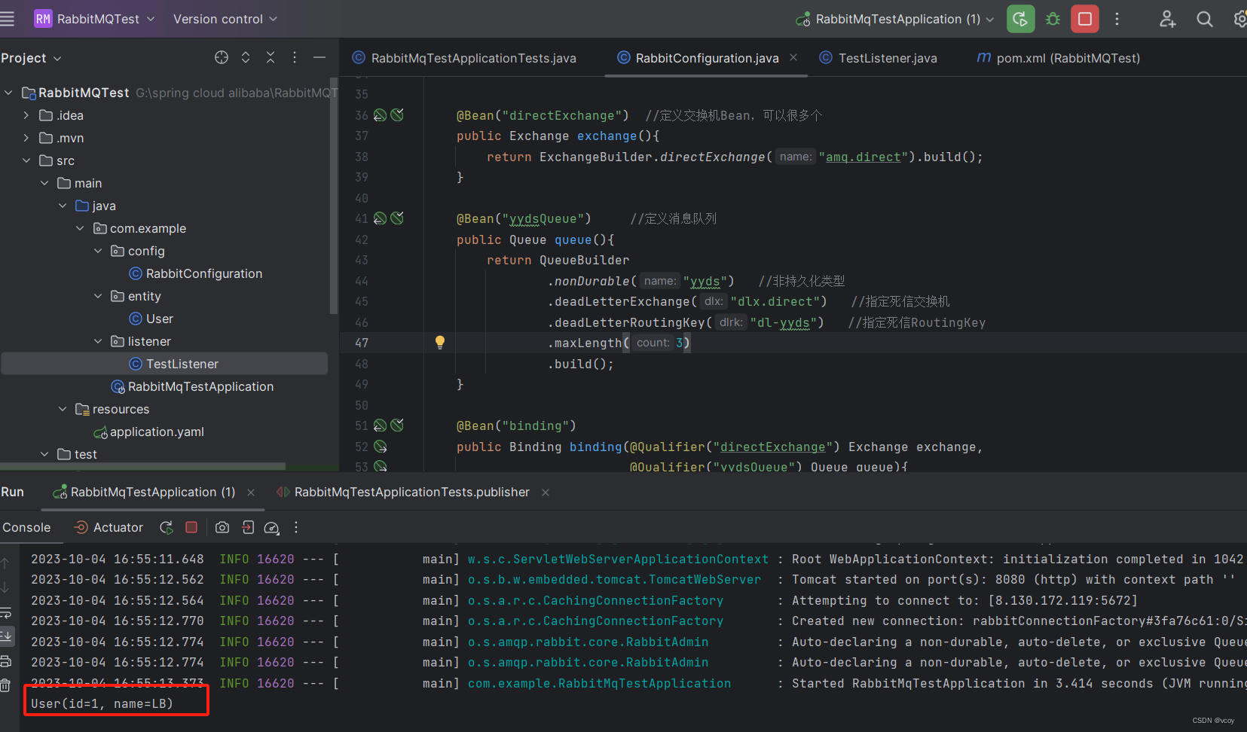The height and width of the screenshot is (732, 1247).
Task: Clear all console output with trash
Action: [x=5, y=685]
